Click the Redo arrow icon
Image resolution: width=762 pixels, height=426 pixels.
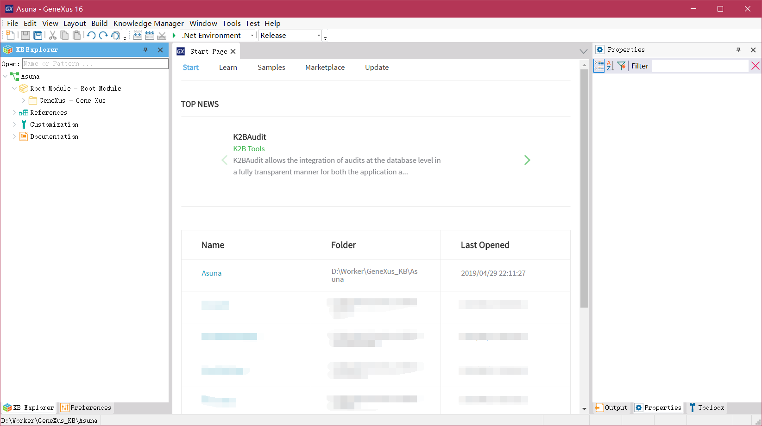(x=103, y=36)
